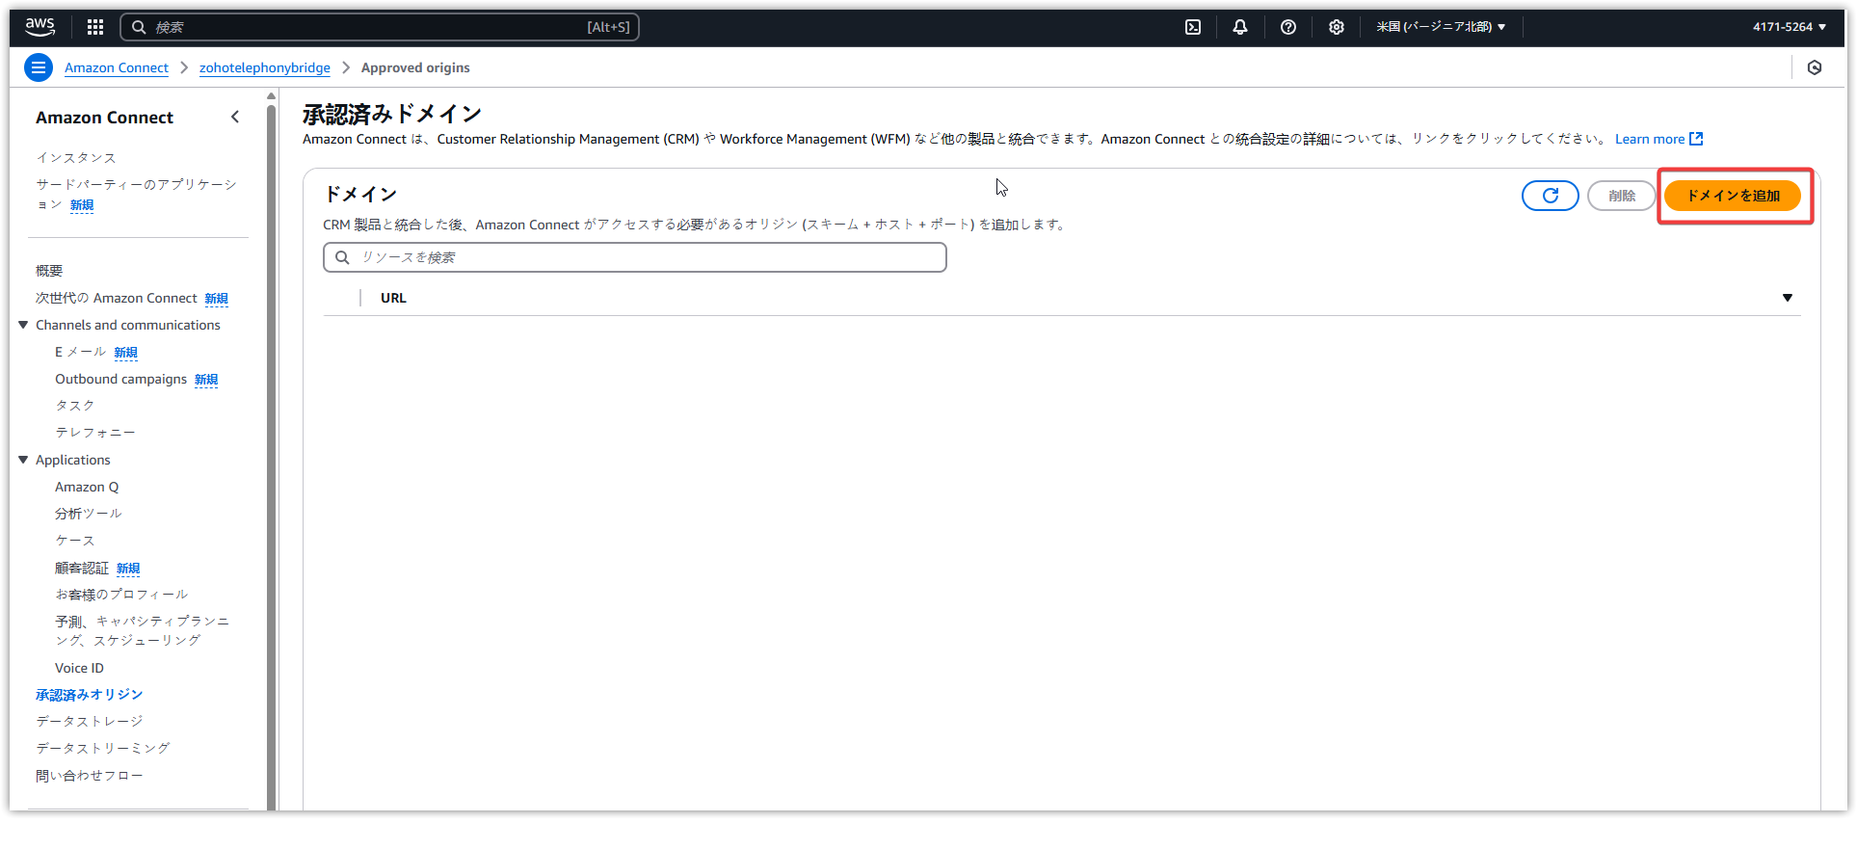Open 分析ツール in the sidebar
This screenshot has height=849, width=1857.
coord(89,514)
